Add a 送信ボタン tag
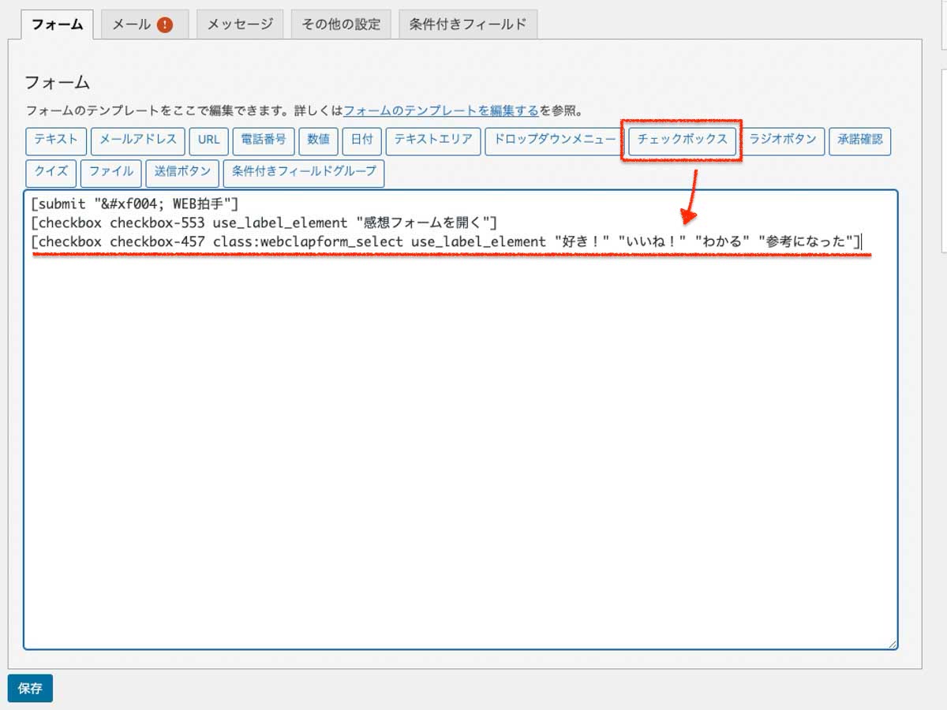Viewport: 947px width, 710px height. coord(182,172)
